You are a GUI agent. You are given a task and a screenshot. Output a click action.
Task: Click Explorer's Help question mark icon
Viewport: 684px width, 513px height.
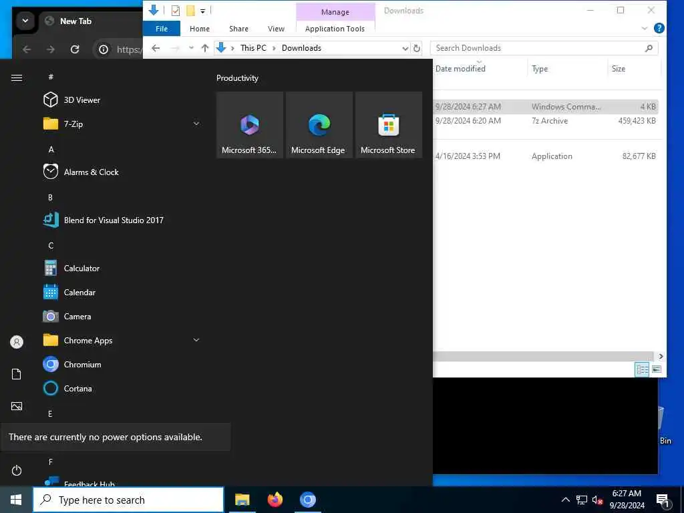[659, 28]
